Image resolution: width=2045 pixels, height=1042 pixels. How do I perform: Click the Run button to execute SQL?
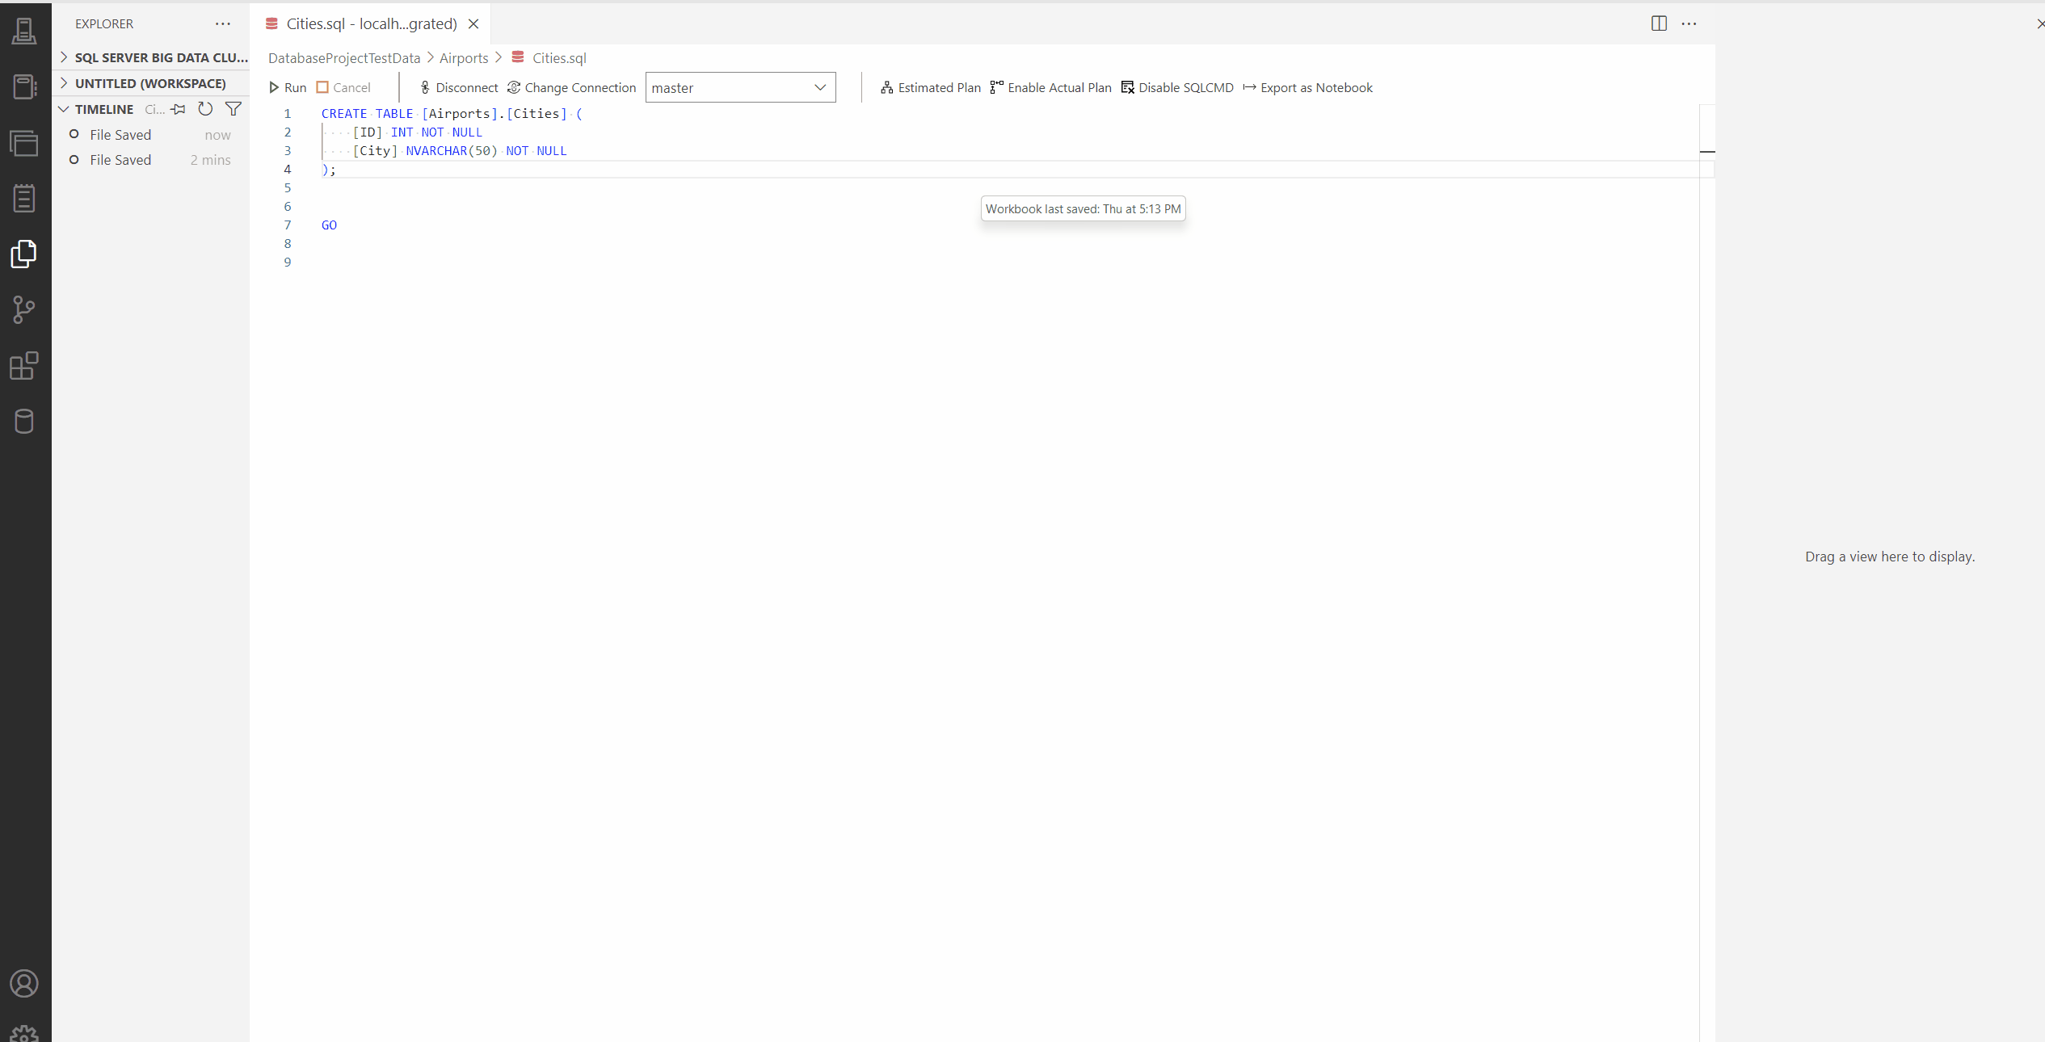coord(288,86)
